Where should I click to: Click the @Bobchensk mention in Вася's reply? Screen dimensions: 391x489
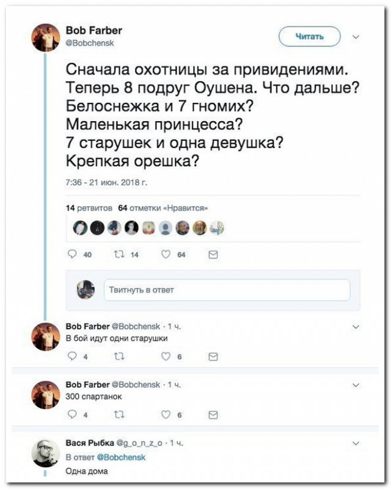pyautogui.click(x=125, y=457)
